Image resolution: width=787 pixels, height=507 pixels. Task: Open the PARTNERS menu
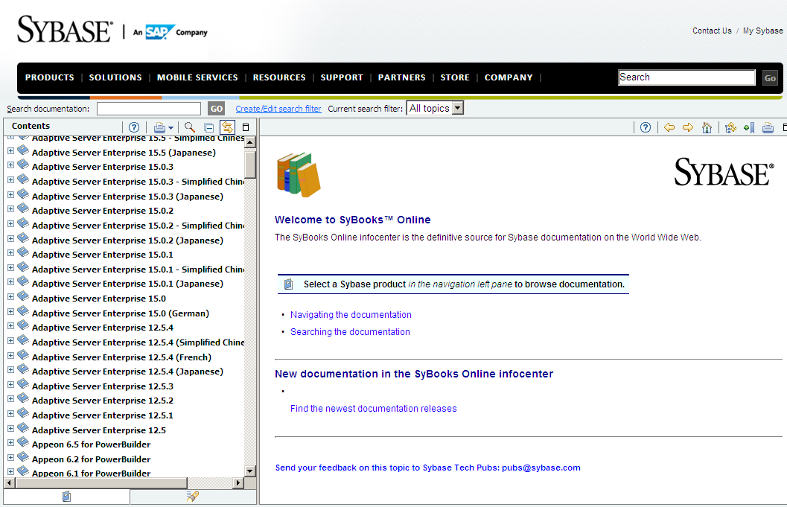click(401, 77)
